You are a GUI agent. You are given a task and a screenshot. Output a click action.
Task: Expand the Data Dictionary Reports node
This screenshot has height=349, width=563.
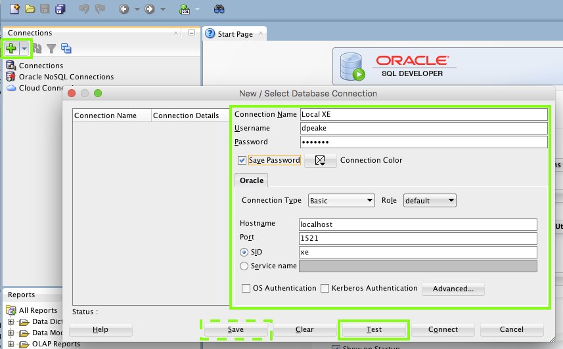[x=11, y=321]
